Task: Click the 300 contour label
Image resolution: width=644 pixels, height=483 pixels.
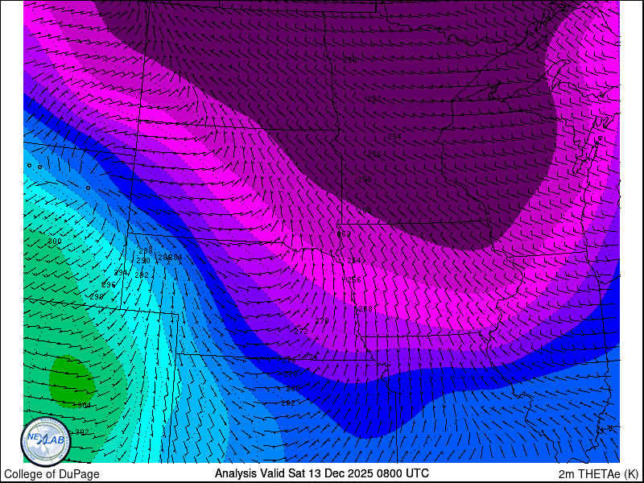Action: pos(55,241)
